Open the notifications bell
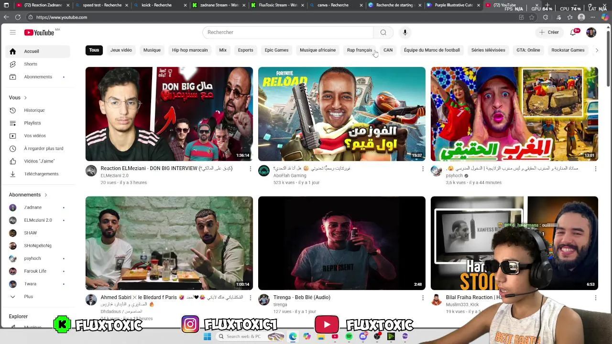 tap(573, 32)
